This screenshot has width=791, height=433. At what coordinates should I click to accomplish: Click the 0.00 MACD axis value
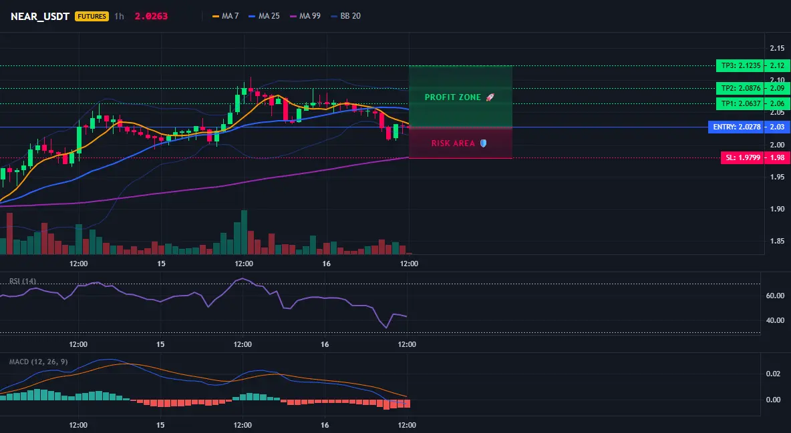(774, 400)
